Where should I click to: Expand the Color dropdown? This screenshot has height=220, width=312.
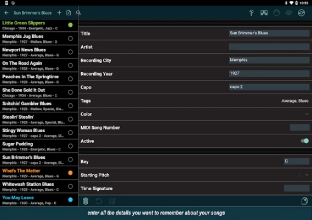coord(307,114)
